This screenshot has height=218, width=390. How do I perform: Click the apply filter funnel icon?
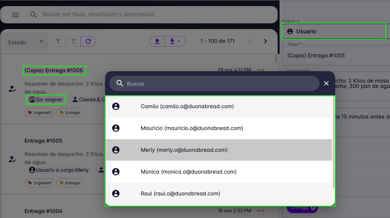[x=58, y=41]
